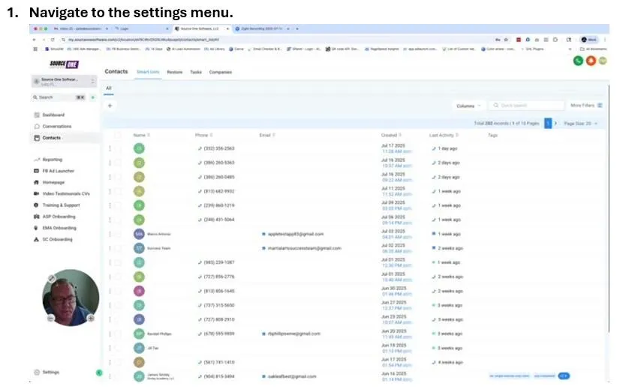Switch to the Tasks tab
The width and height of the screenshot is (620, 392).
point(196,72)
